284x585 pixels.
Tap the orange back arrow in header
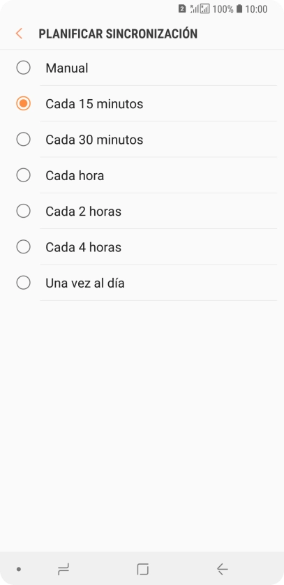click(19, 34)
